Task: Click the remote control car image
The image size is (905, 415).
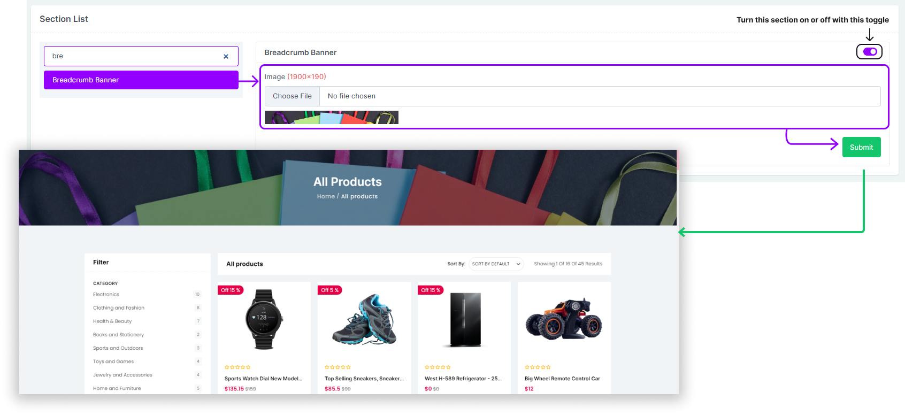Action: (564, 319)
